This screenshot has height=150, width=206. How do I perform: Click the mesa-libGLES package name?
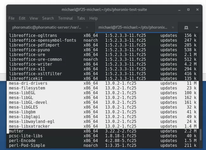pyautogui.click(x=23, y=107)
